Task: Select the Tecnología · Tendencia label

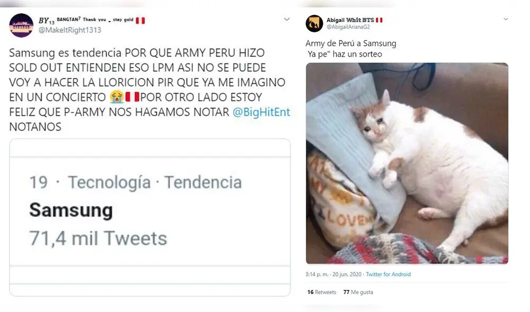Action: 155,182
